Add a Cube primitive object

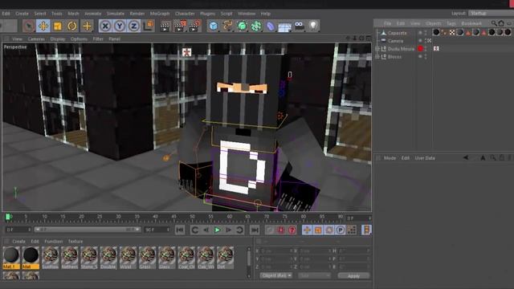coord(213,26)
